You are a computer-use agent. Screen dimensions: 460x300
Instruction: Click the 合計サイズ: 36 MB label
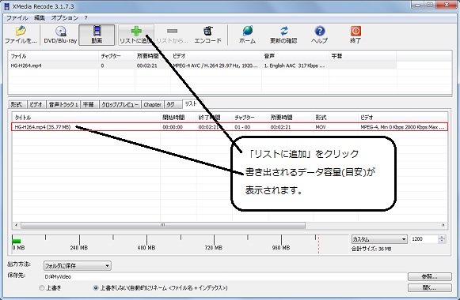tap(371, 249)
